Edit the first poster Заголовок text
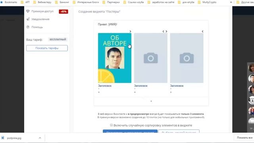The image size is (254, 143). (105, 86)
